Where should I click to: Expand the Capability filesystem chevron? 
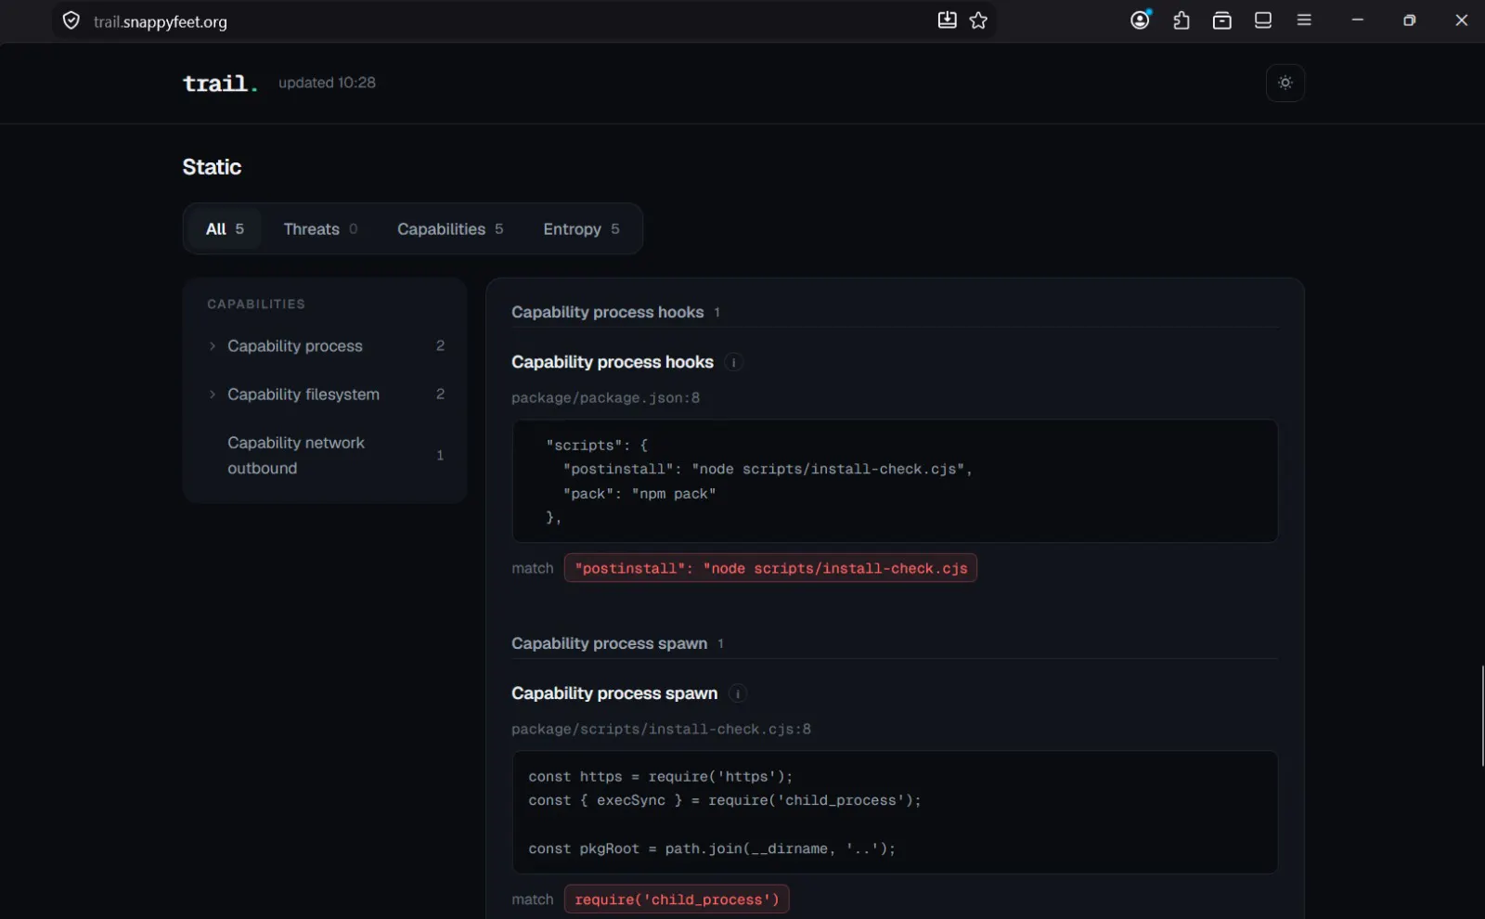[213, 395]
